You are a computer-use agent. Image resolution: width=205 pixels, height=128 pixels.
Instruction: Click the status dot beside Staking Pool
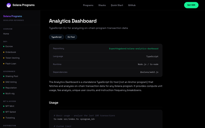(4, 76)
